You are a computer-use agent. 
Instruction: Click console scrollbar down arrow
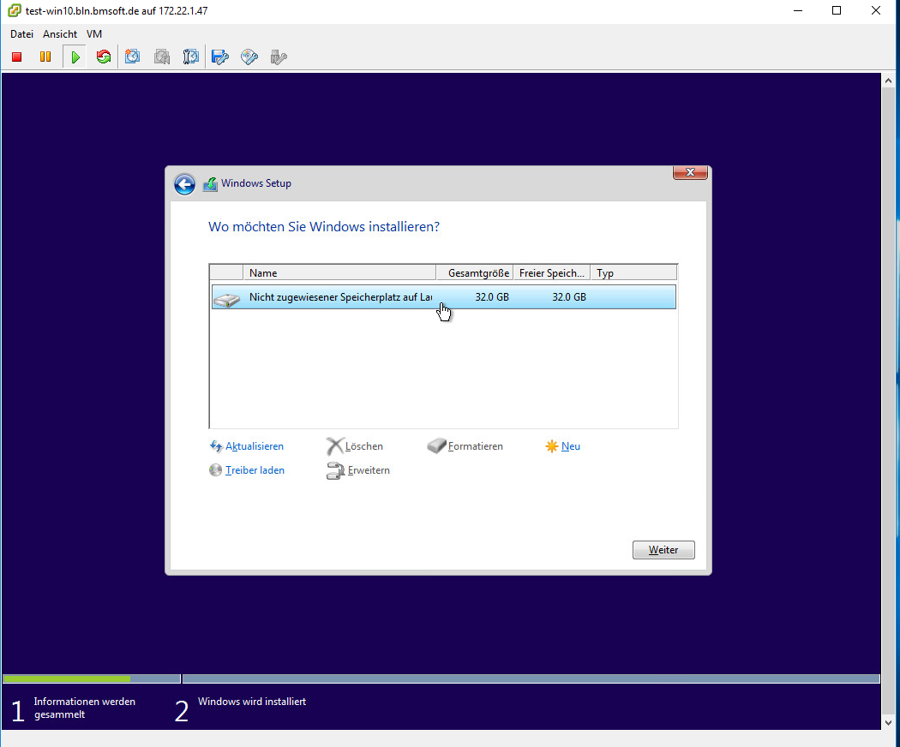[889, 723]
